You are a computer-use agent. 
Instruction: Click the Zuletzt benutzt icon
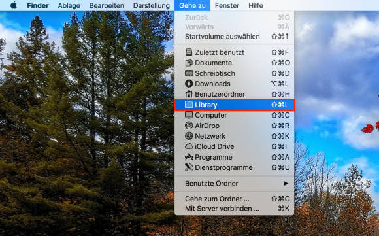click(x=189, y=52)
